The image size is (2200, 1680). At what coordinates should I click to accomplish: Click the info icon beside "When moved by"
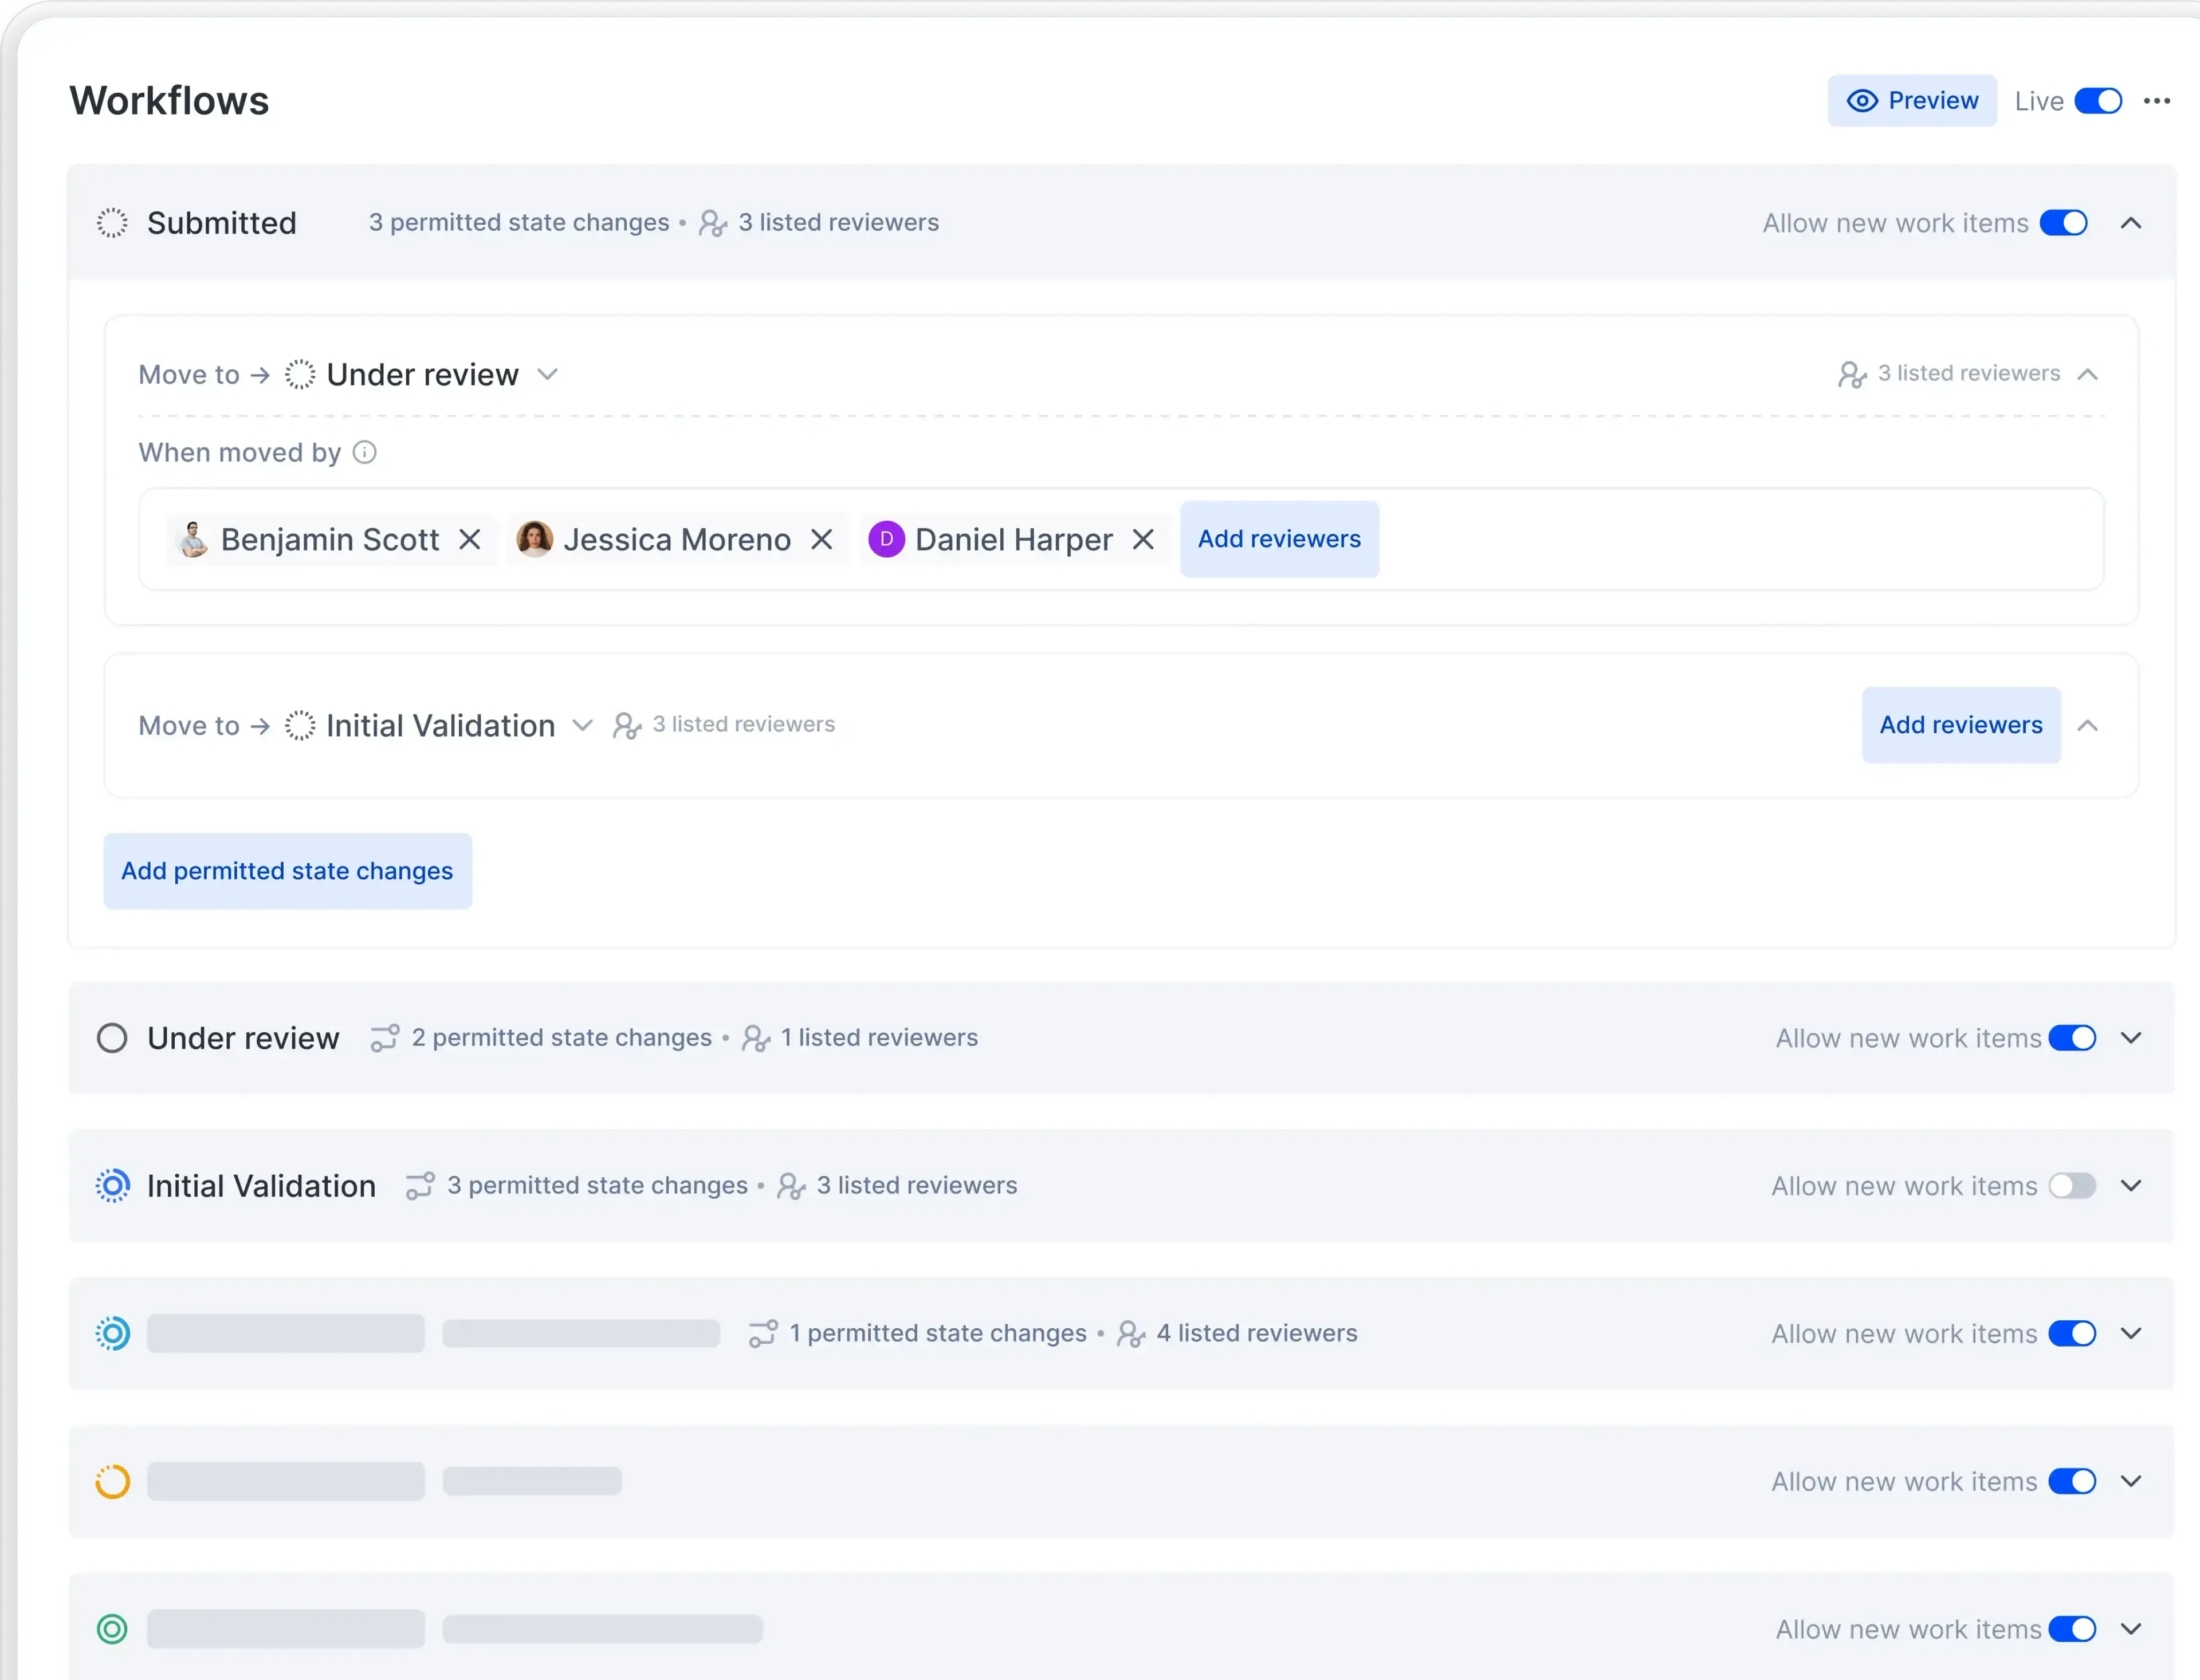coord(364,452)
